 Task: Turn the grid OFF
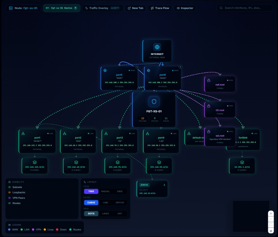(x=120, y=213)
